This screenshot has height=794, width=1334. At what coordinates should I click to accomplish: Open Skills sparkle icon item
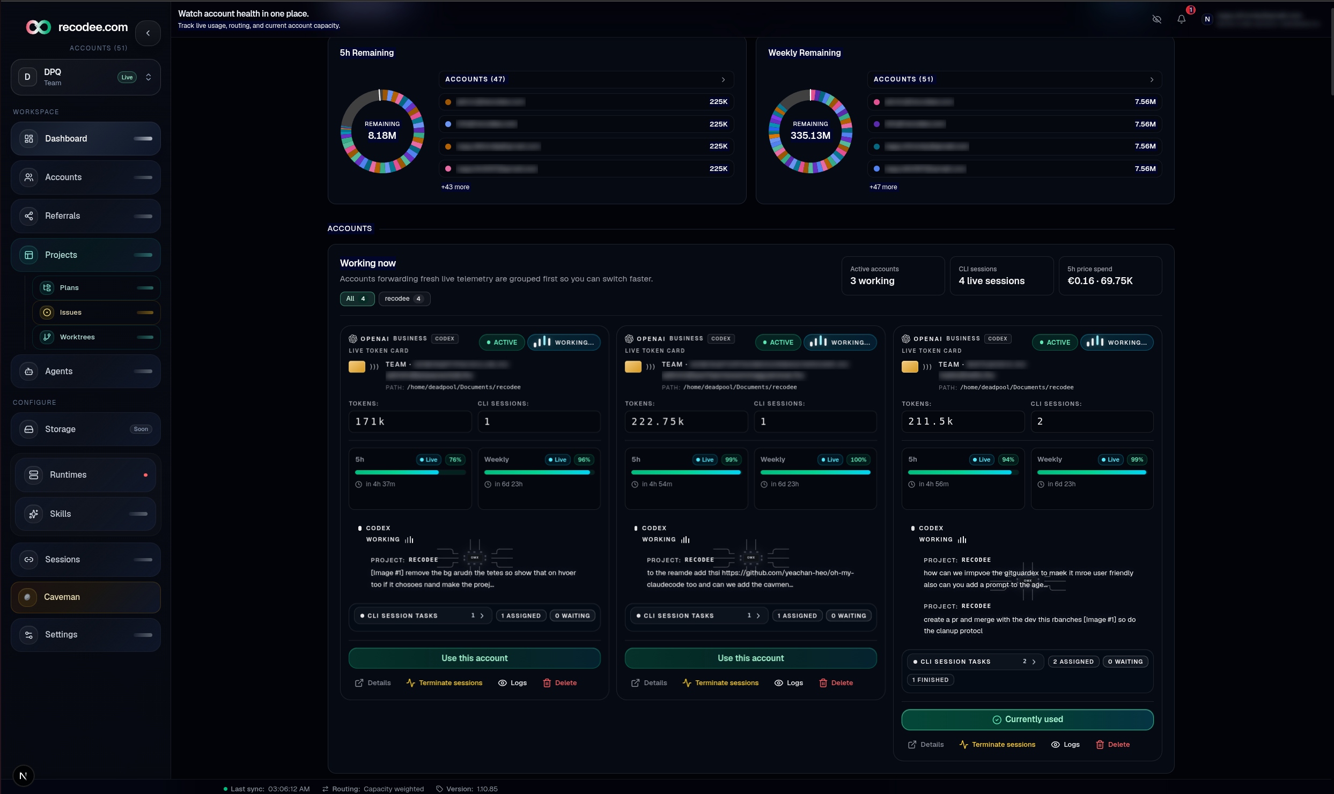[x=34, y=514]
